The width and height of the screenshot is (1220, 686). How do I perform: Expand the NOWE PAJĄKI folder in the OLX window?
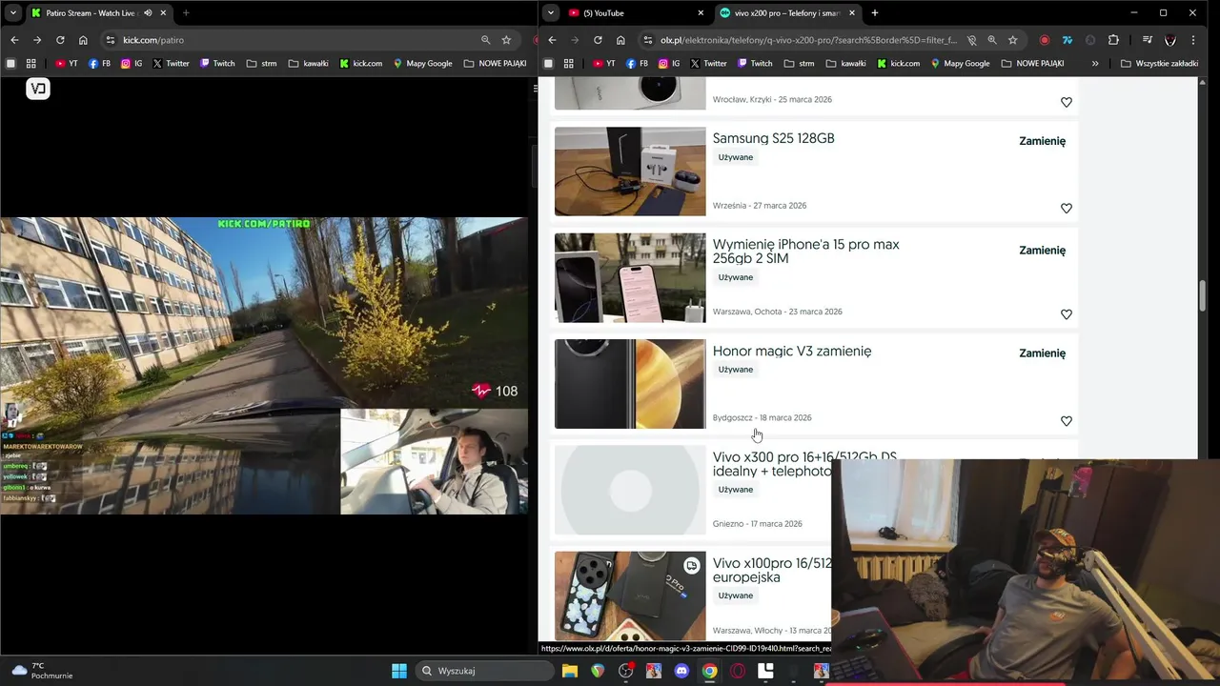[1032, 64]
